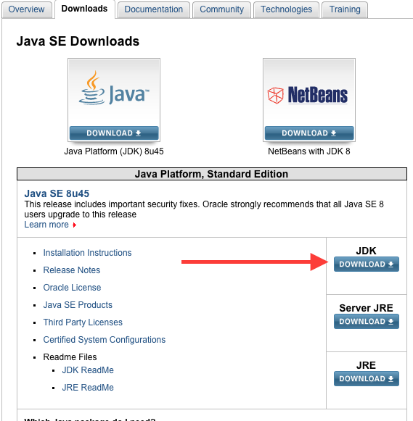Download Java Platform (JDK) 8u45
Screen dimensions: 413x421
[114, 133]
